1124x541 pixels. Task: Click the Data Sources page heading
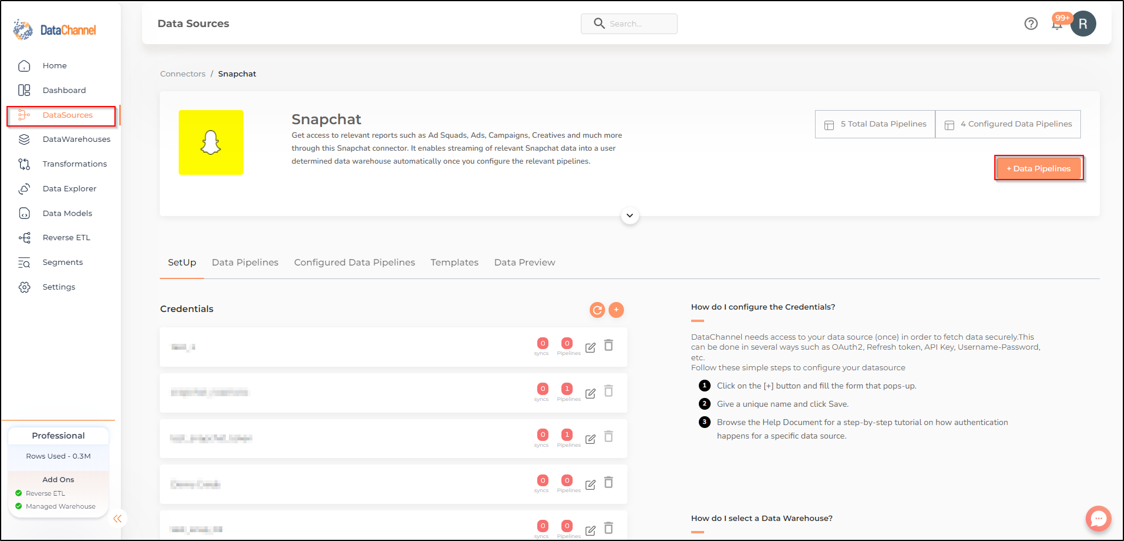pos(193,24)
